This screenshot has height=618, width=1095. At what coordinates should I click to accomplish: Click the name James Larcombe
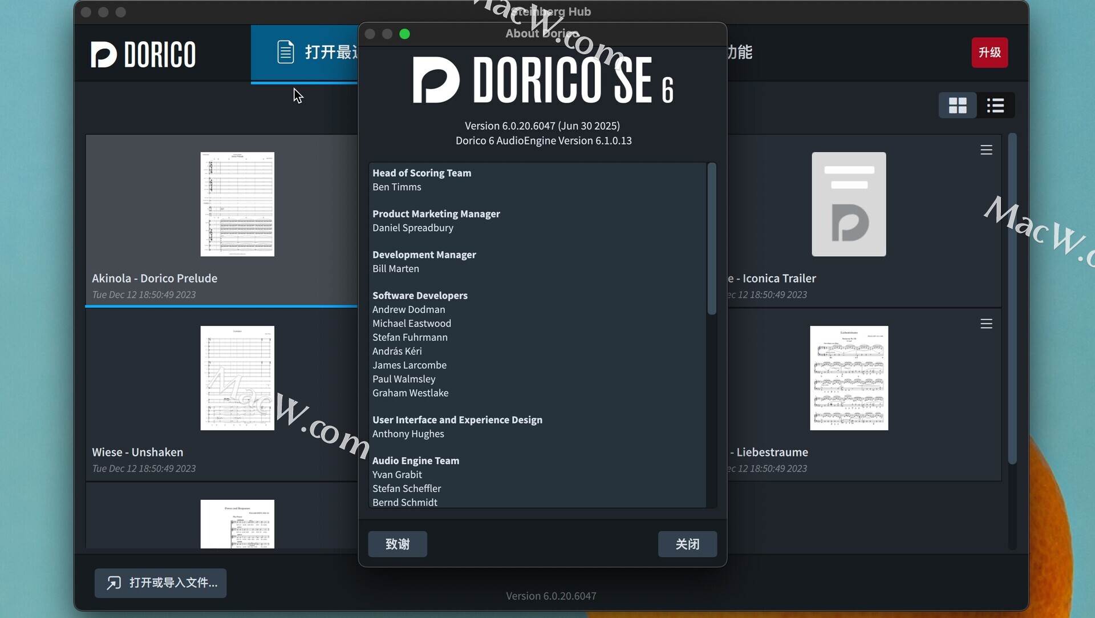tap(409, 365)
